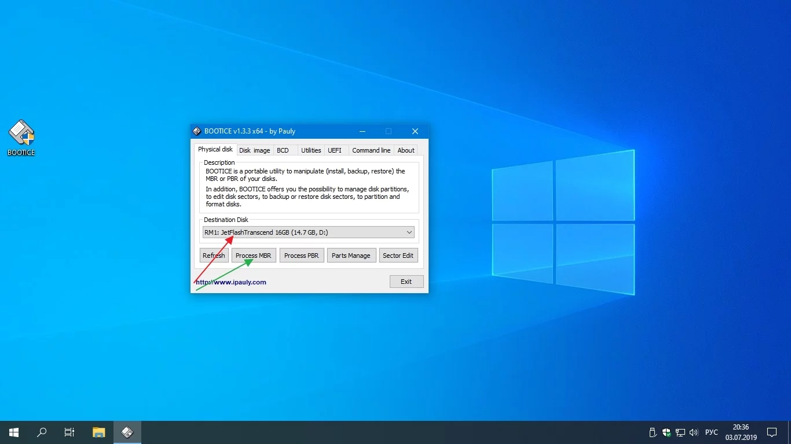The height and width of the screenshot is (444, 791).
Task: Switch to the Disk image tab
Action: point(255,150)
